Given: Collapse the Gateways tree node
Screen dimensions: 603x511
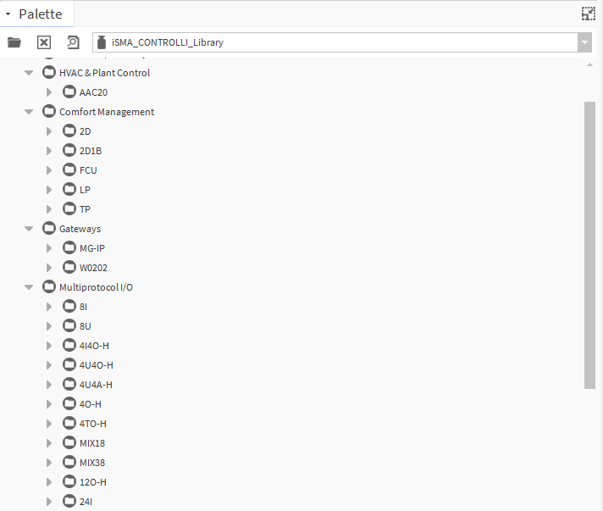Looking at the screenshot, I should click(x=29, y=229).
